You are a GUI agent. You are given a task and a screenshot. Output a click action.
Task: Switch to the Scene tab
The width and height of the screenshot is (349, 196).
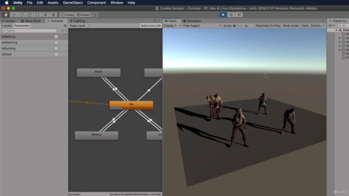[x=8, y=21]
